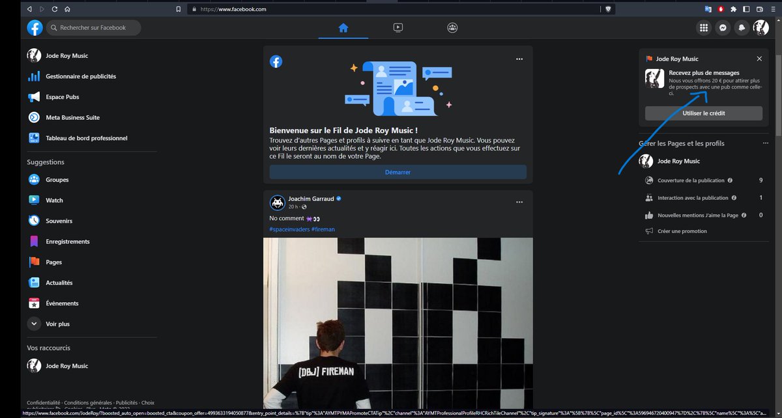Viewport: 782px width, 418px height.
Task: Open Messenger from the header
Action: tap(723, 27)
